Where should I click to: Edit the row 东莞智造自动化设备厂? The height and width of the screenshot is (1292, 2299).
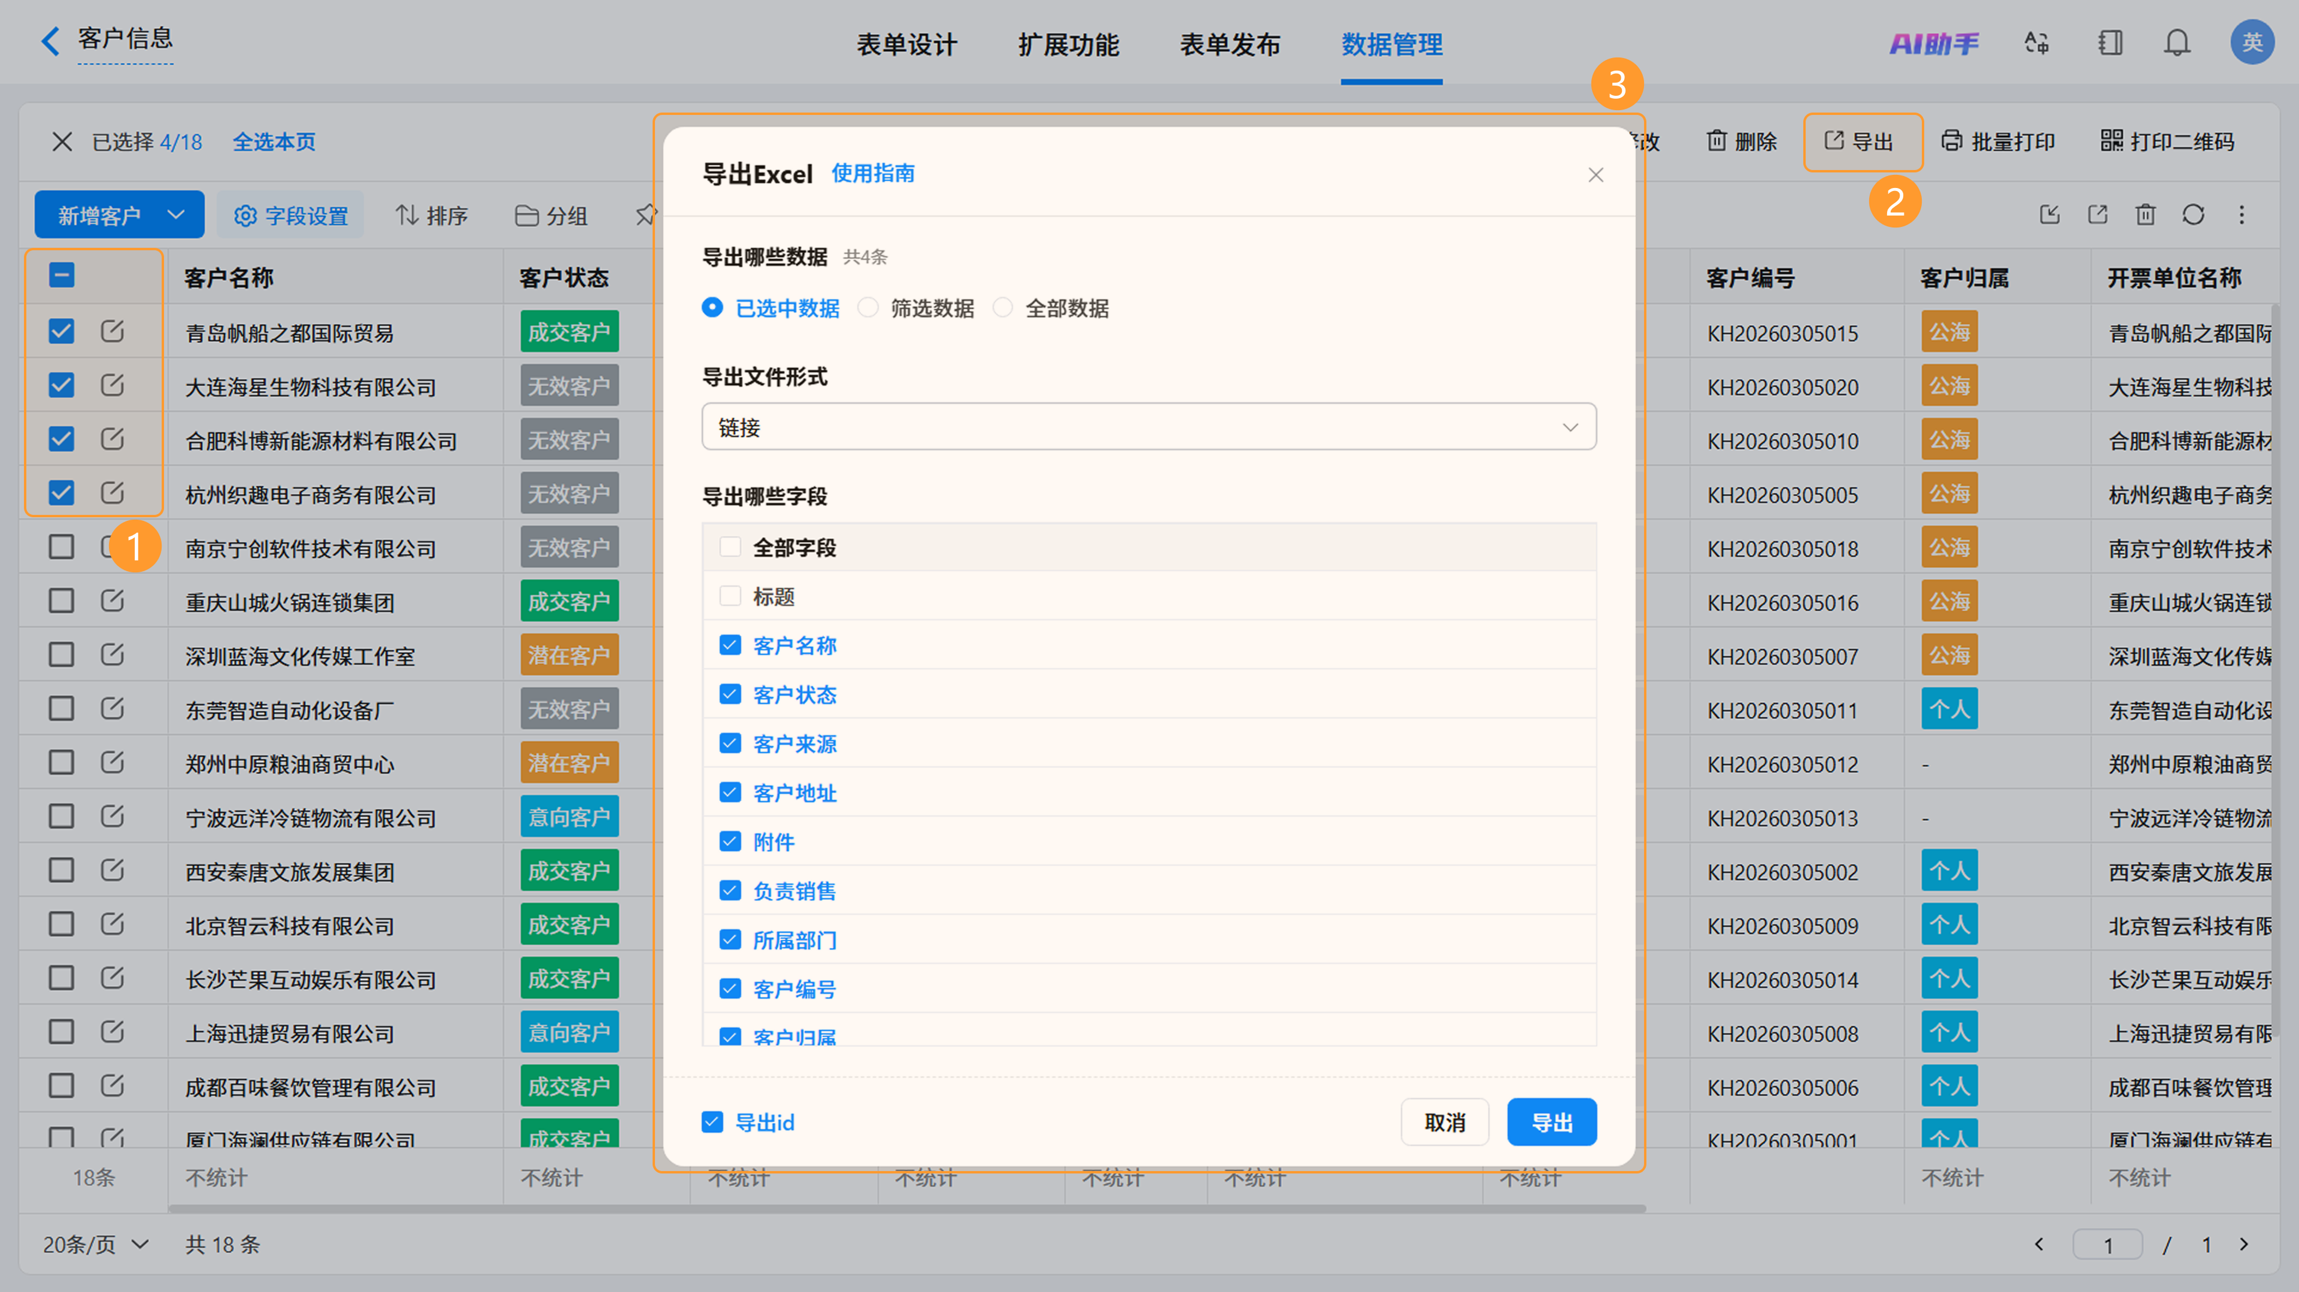click(111, 708)
